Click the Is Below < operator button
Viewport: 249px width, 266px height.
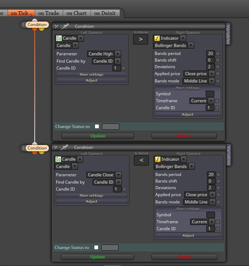pos(141,160)
